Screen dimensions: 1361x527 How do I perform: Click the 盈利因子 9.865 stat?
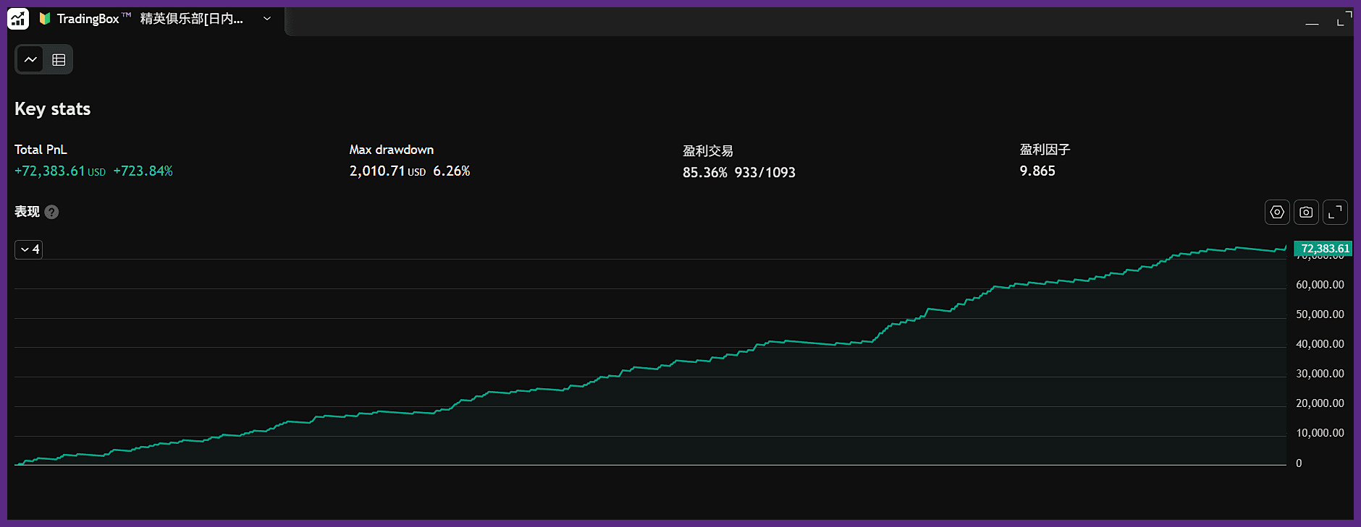point(1037,171)
